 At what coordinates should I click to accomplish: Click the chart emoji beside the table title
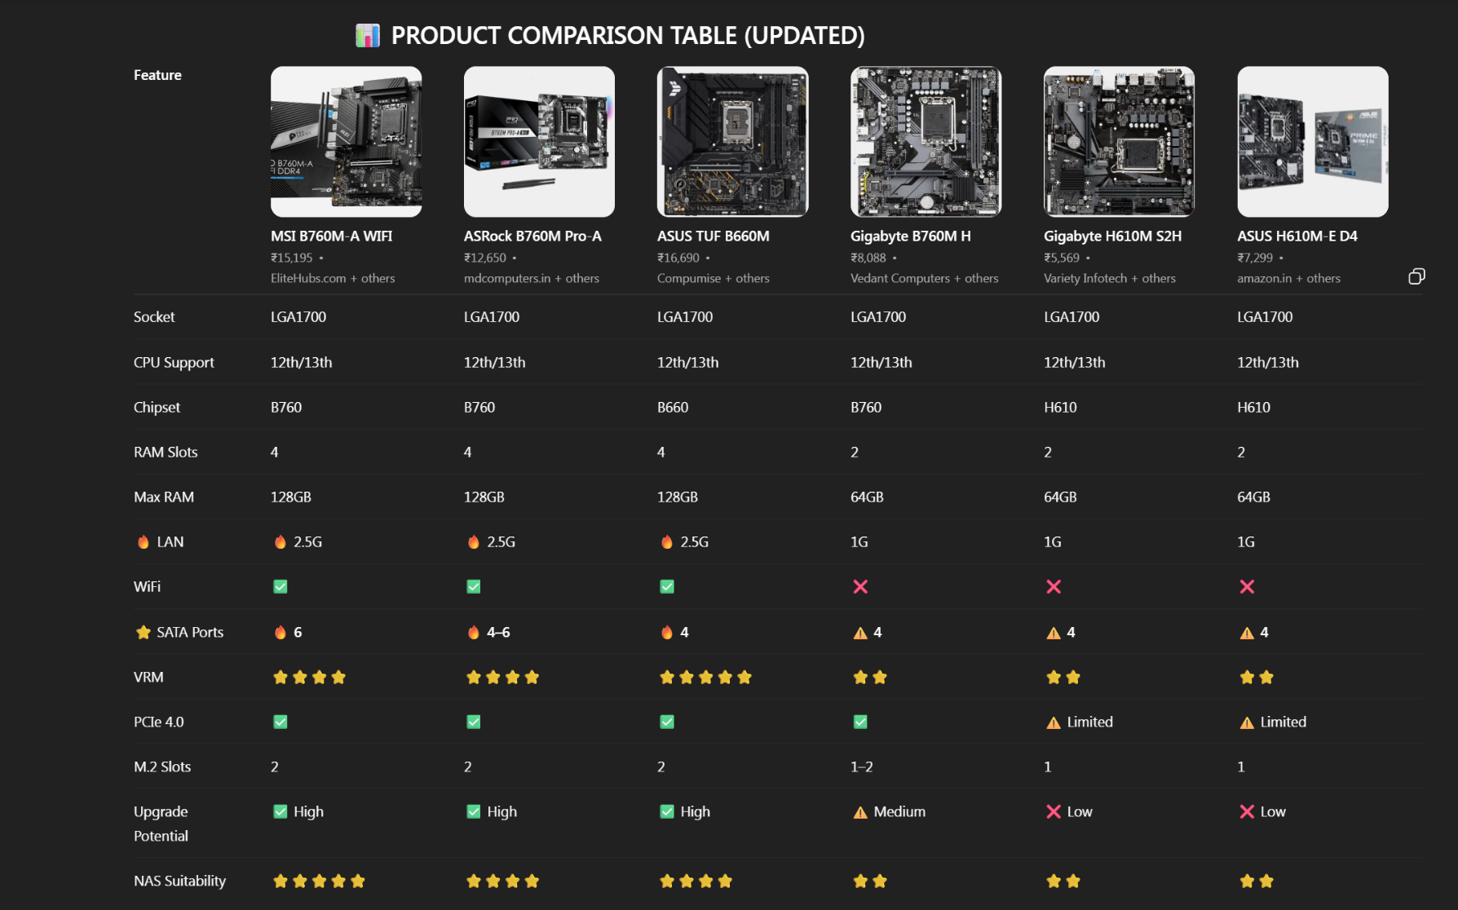pos(368,35)
